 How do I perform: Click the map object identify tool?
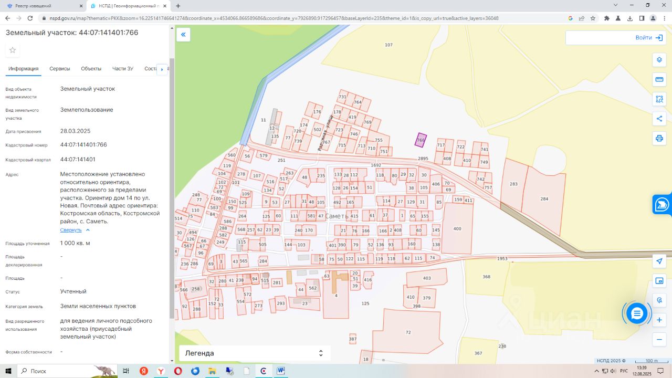point(659,300)
